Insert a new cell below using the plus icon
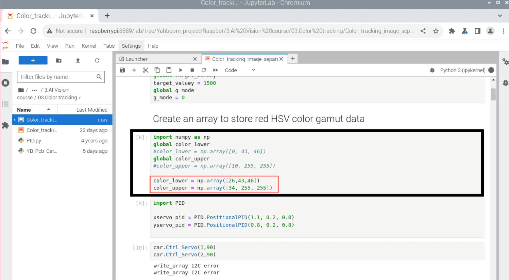 point(134,70)
